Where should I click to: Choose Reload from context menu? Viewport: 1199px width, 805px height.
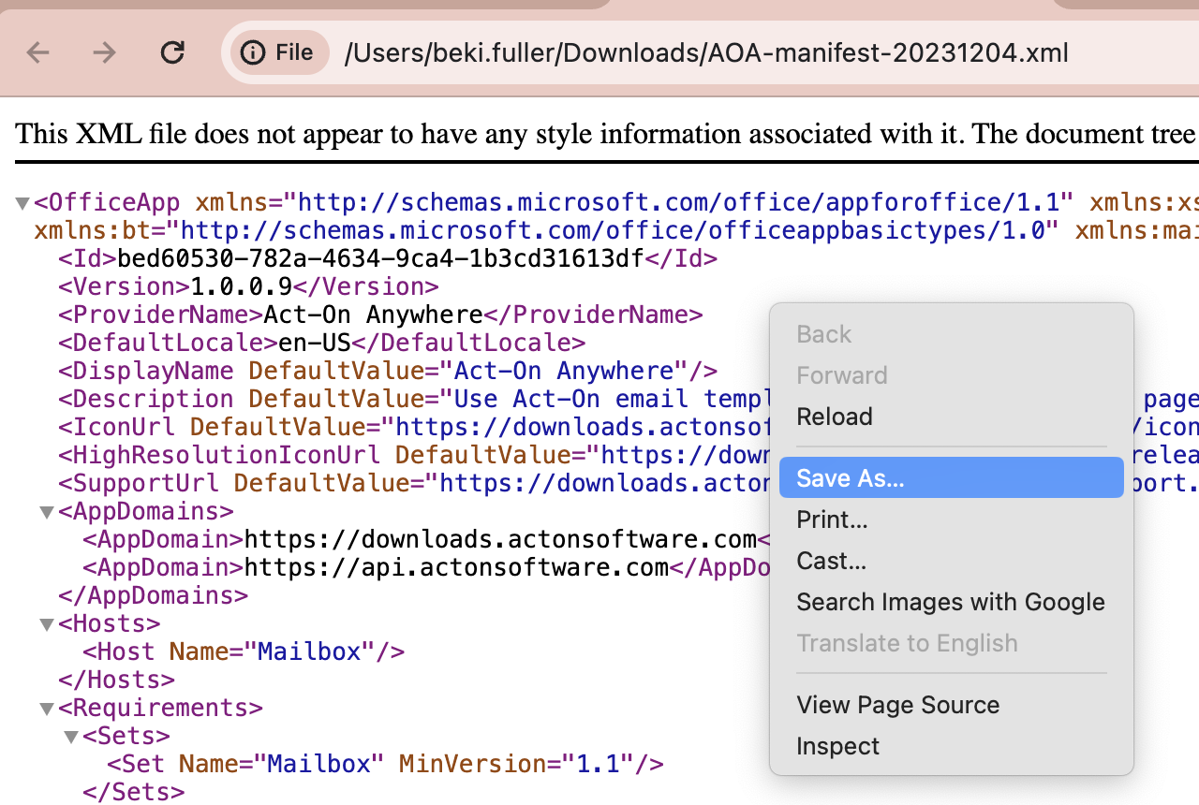point(834,417)
